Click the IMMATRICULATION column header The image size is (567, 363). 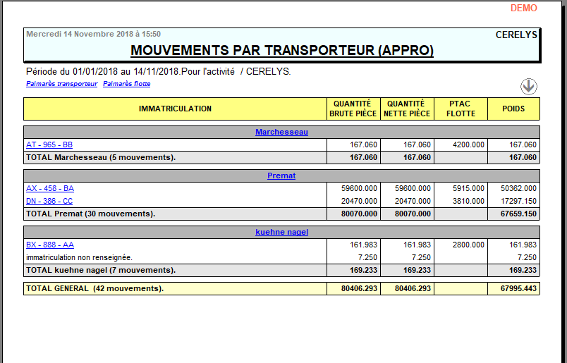175,109
